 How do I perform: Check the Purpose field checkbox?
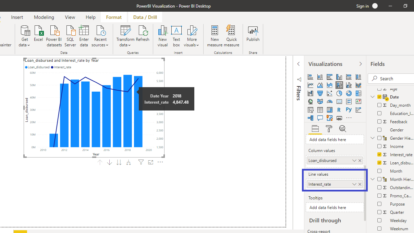(379, 204)
